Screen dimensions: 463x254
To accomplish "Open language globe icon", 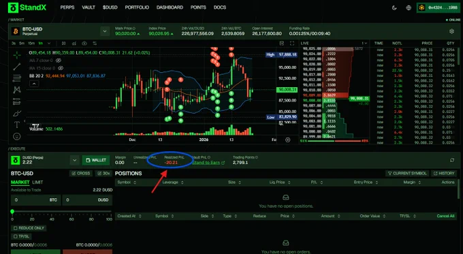I will click(x=409, y=7).
